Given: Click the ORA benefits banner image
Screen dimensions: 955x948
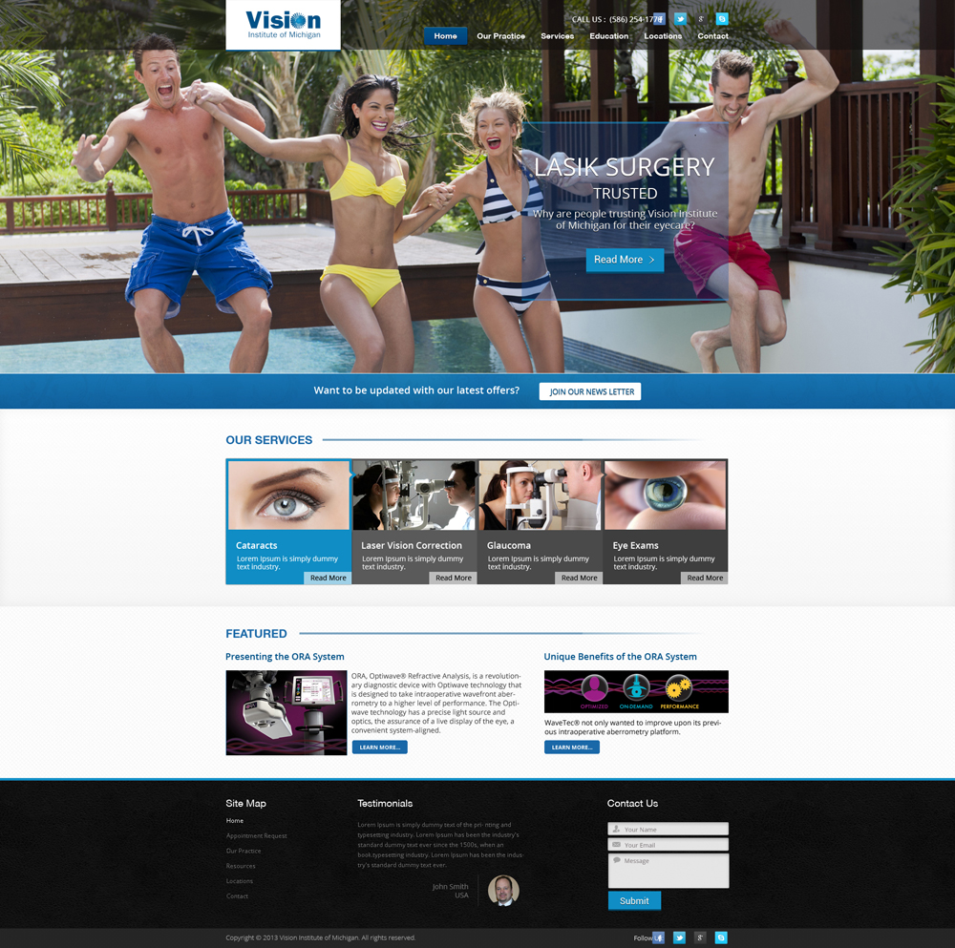Looking at the screenshot, I should coord(636,692).
